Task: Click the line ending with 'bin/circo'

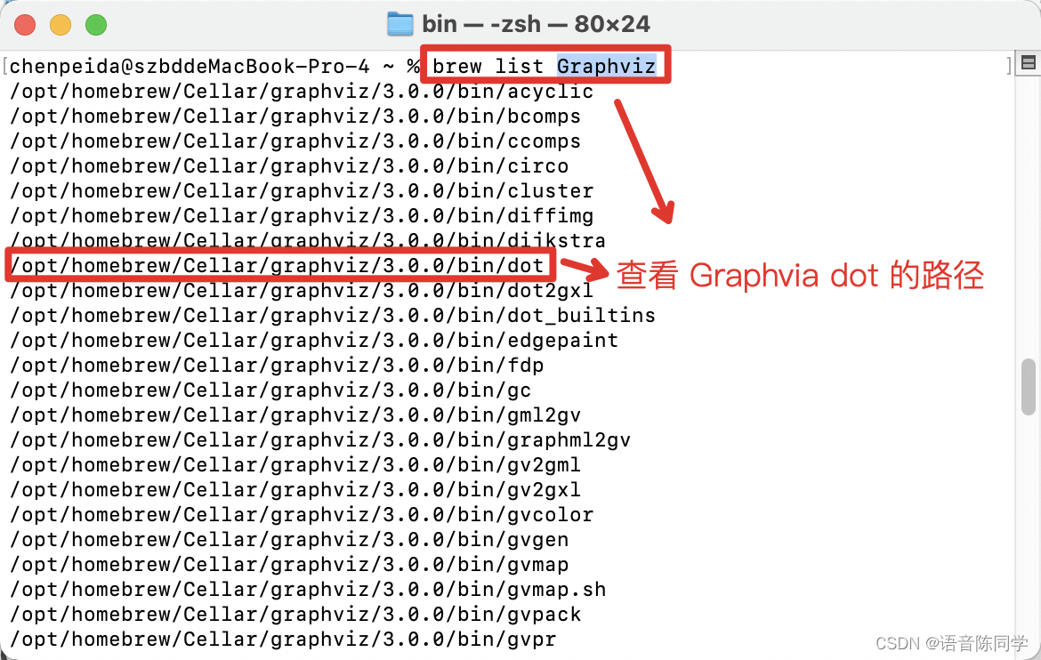Action: pos(289,166)
